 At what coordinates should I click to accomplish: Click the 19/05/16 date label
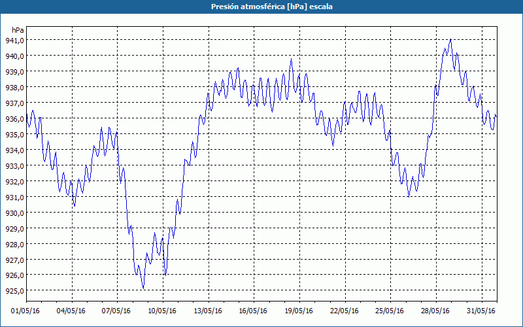pyautogui.click(x=299, y=311)
